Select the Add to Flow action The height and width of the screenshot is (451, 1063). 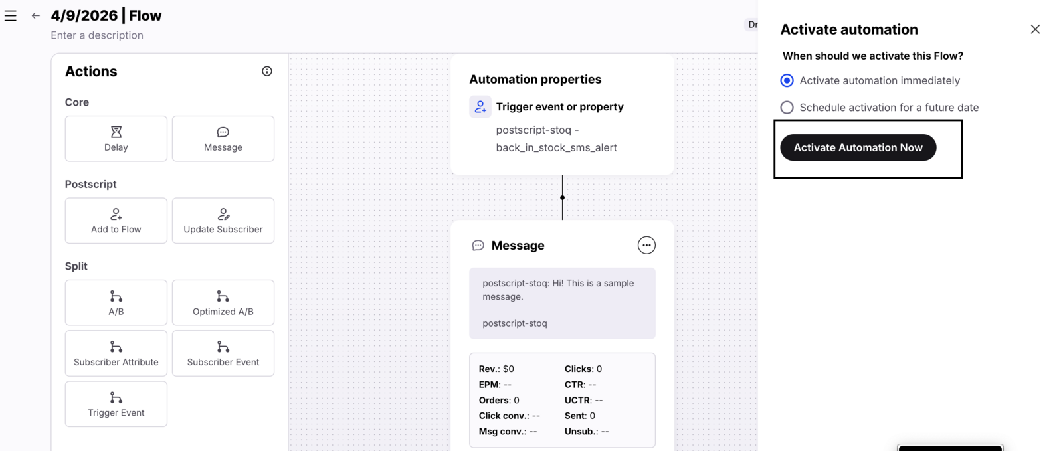tap(116, 221)
